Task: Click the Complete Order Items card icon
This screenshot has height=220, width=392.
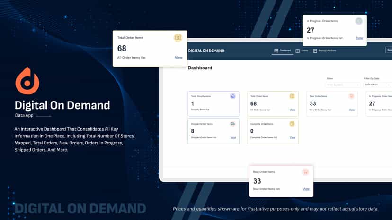Action: coord(292,124)
